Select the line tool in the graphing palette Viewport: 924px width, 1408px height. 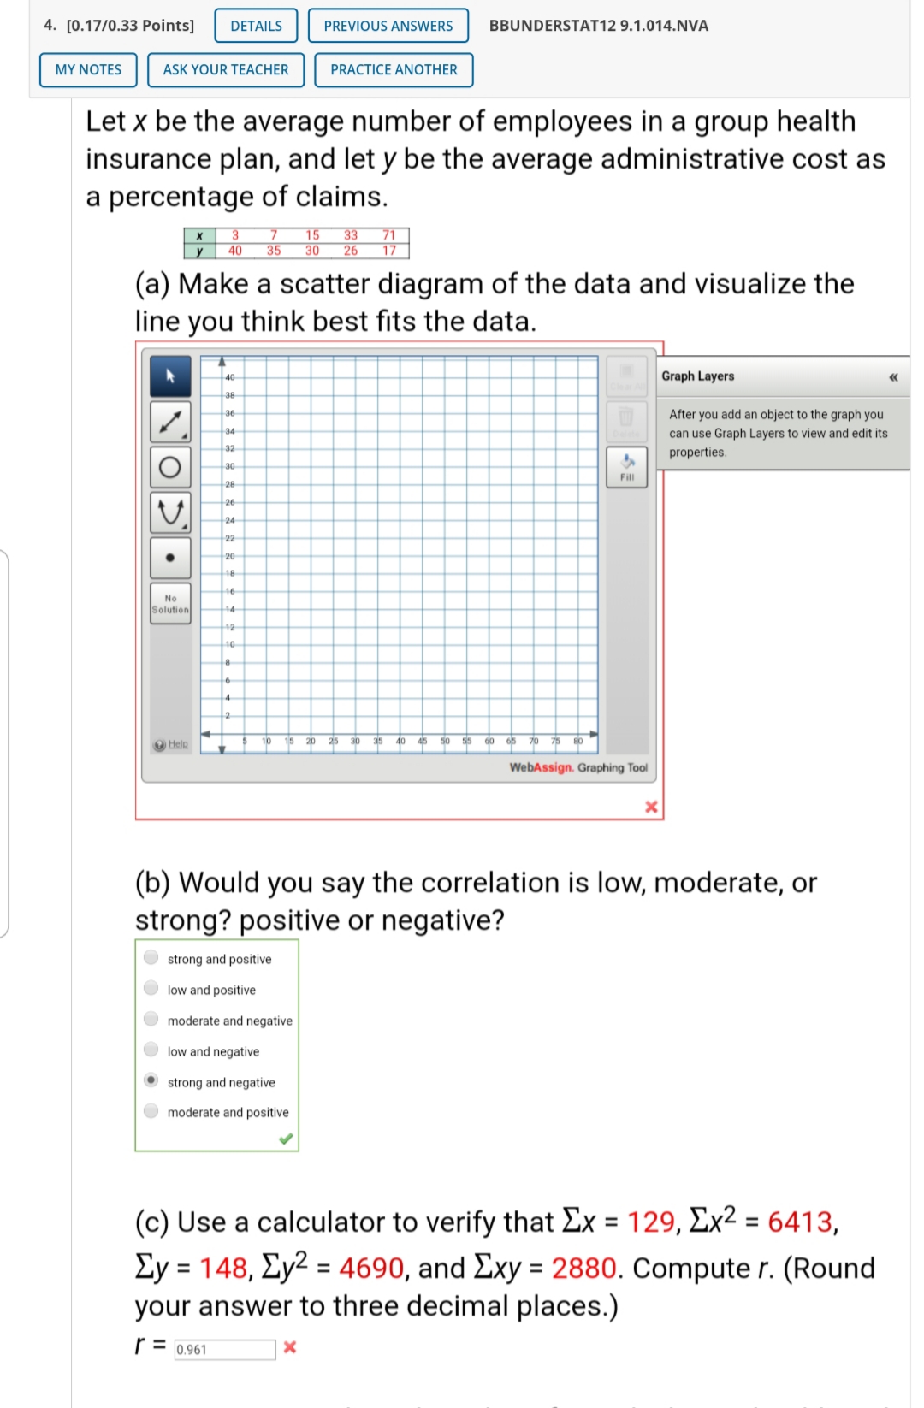click(x=170, y=421)
